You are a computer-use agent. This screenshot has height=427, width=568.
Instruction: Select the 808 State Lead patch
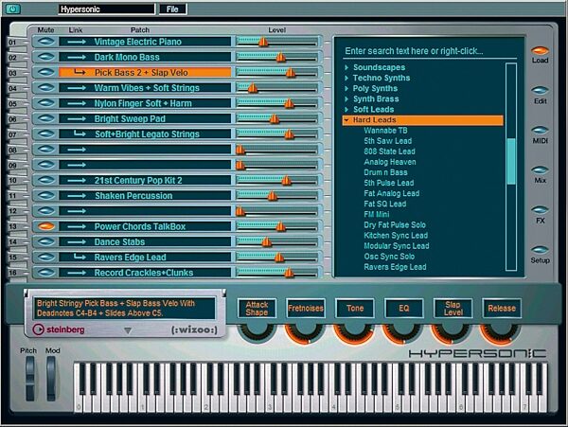tap(389, 151)
